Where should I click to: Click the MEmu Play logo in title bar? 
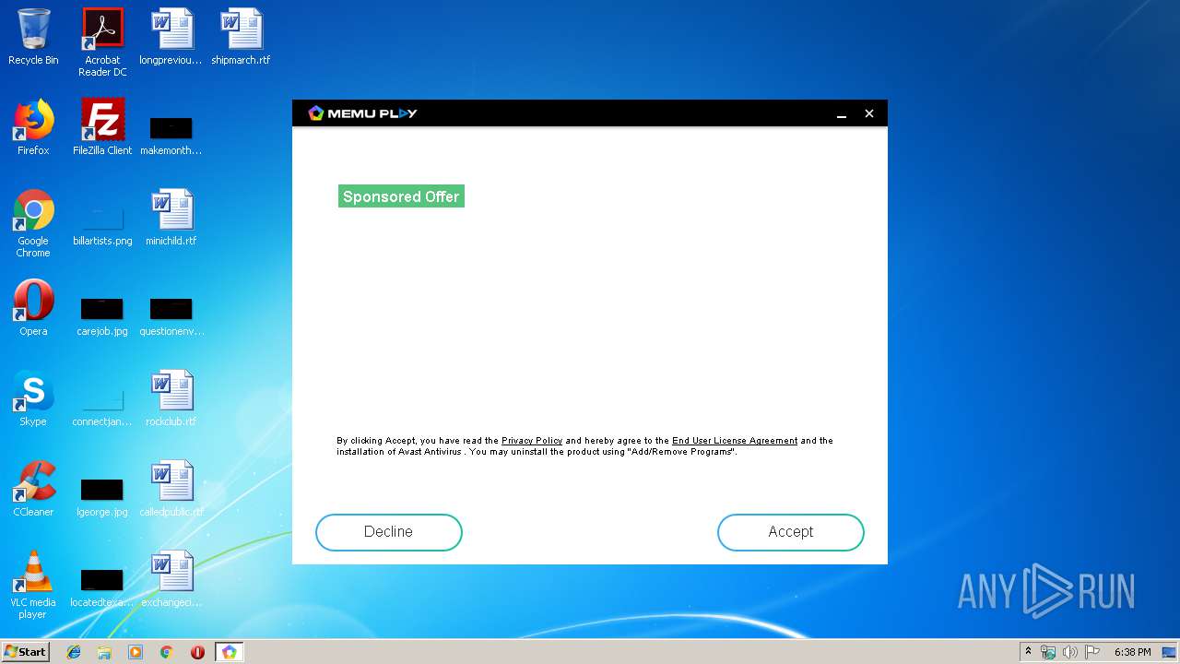tap(362, 113)
